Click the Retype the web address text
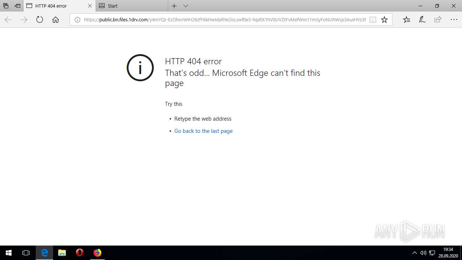 pos(203,119)
